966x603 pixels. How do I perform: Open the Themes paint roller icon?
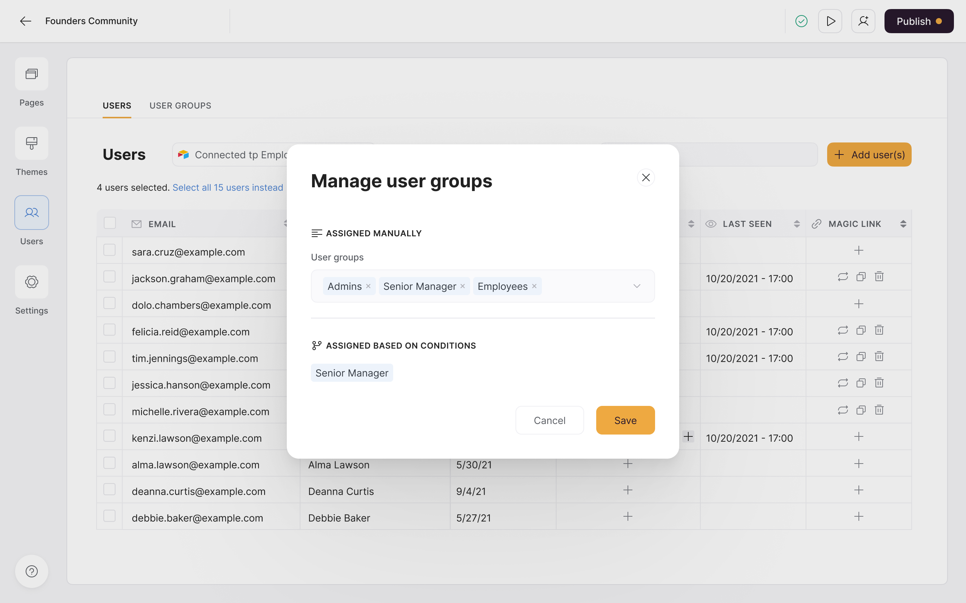pyautogui.click(x=32, y=143)
